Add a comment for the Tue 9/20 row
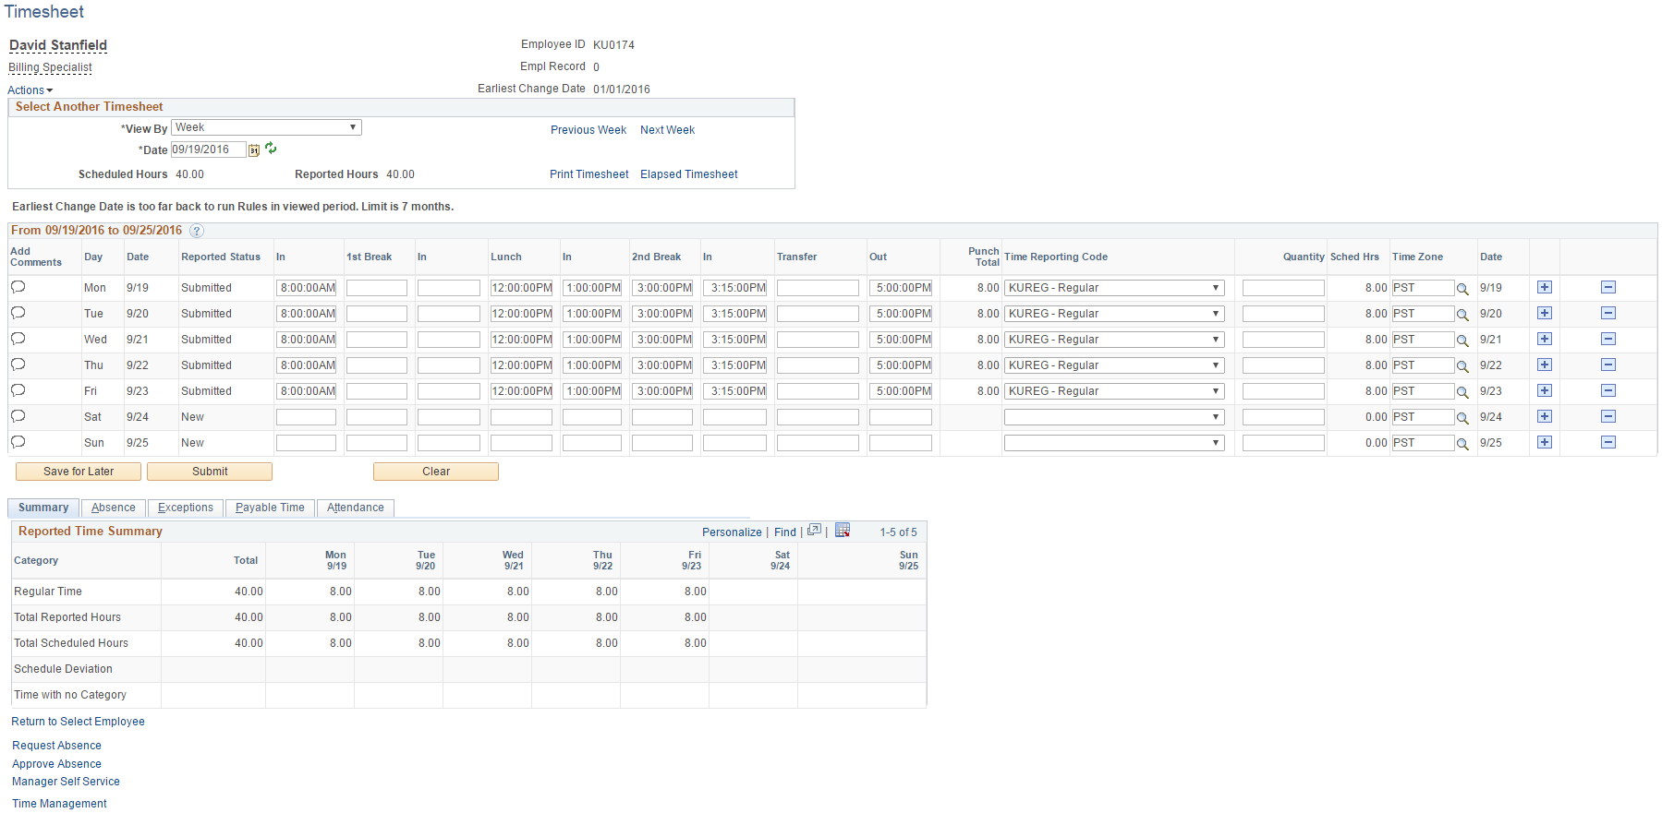 click(18, 313)
